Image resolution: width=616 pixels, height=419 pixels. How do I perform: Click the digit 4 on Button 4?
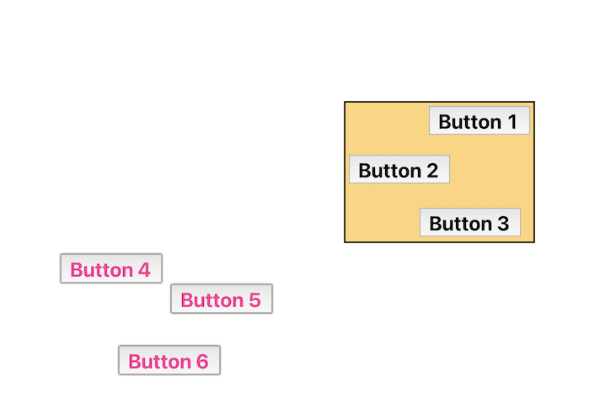[144, 269]
